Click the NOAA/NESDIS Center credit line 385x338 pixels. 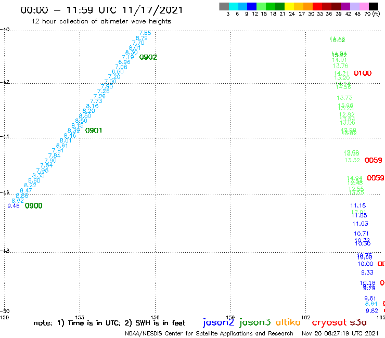(x=209, y=334)
